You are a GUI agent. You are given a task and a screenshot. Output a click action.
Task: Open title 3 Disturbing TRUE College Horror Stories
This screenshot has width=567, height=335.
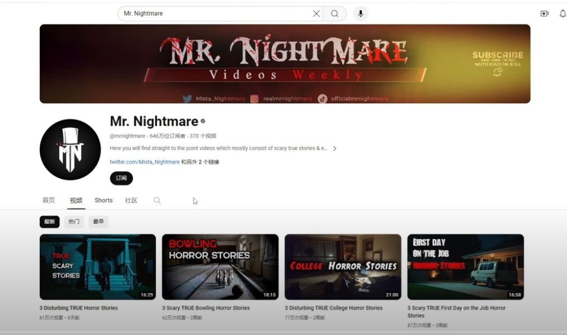coord(333,308)
